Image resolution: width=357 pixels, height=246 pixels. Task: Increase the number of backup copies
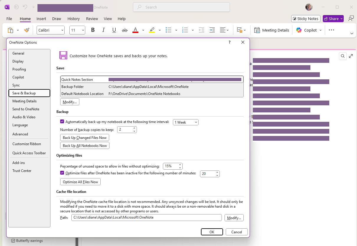click(x=134, y=128)
